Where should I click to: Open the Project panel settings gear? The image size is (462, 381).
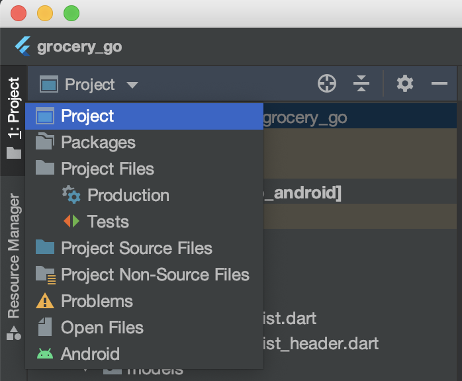tap(404, 84)
